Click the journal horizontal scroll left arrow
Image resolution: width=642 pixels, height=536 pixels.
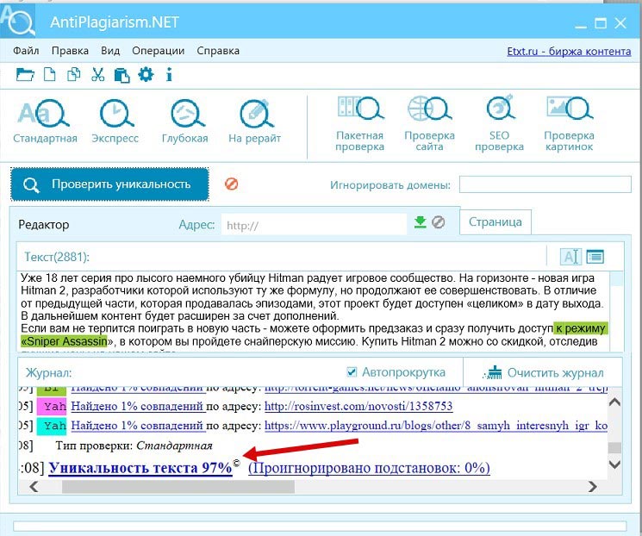[34, 487]
